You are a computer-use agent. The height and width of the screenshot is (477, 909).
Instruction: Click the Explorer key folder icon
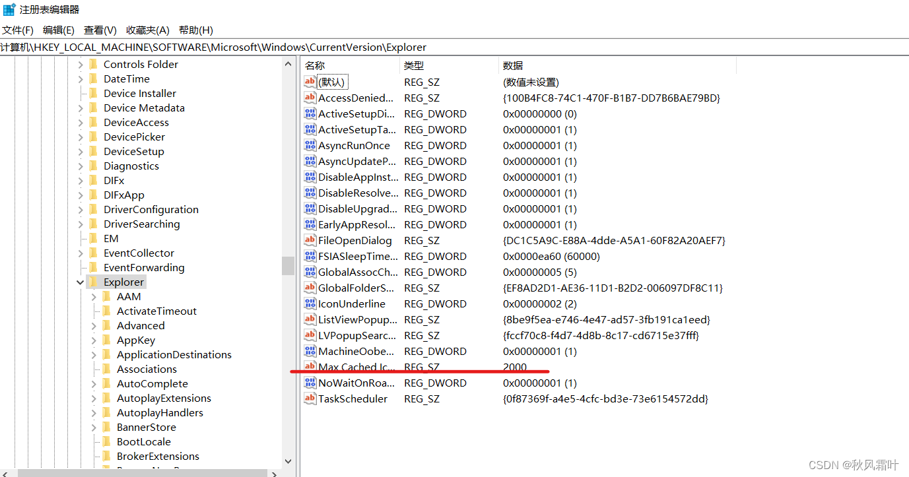[93, 282]
